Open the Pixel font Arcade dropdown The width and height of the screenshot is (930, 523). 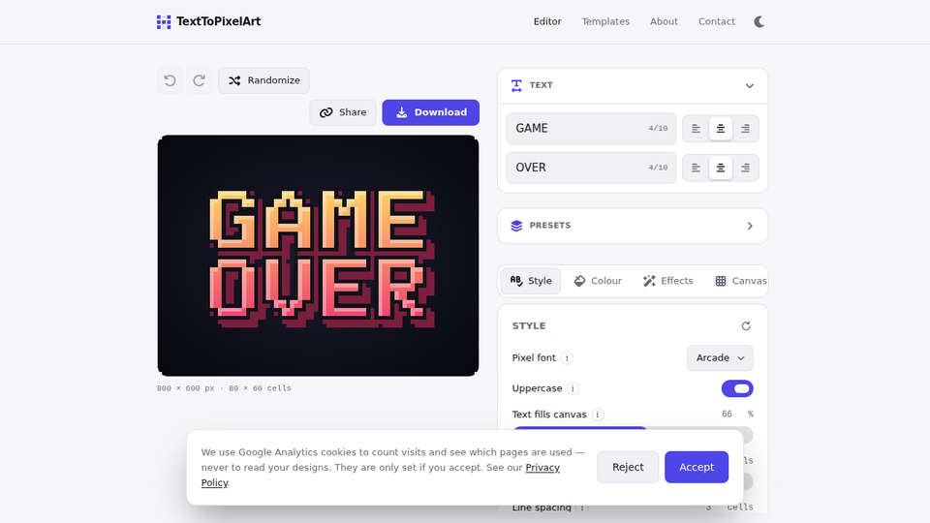pos(720,358)
